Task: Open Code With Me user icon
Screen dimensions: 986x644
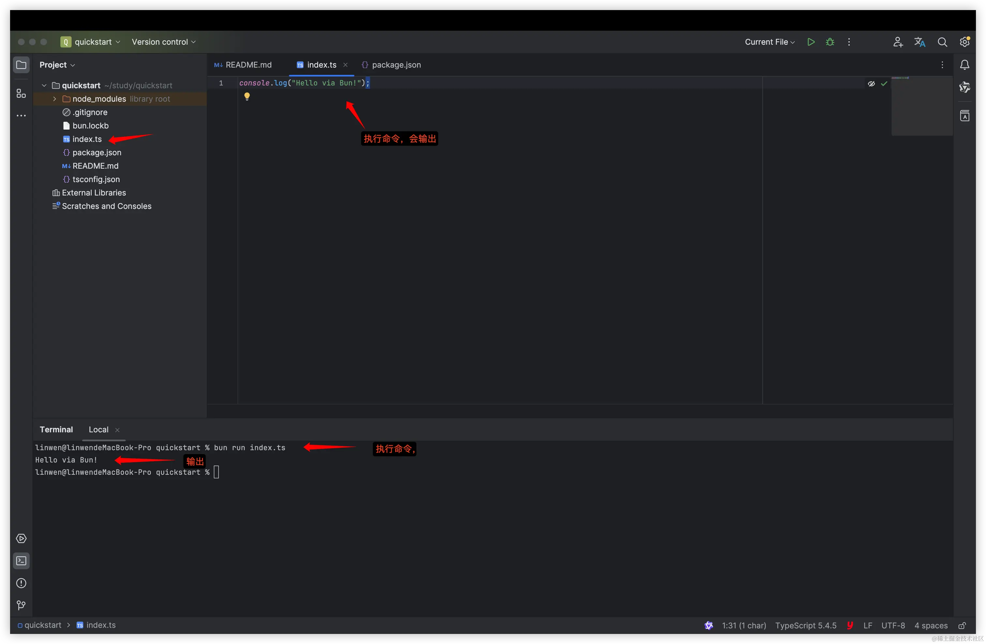Action: point(898,42)
